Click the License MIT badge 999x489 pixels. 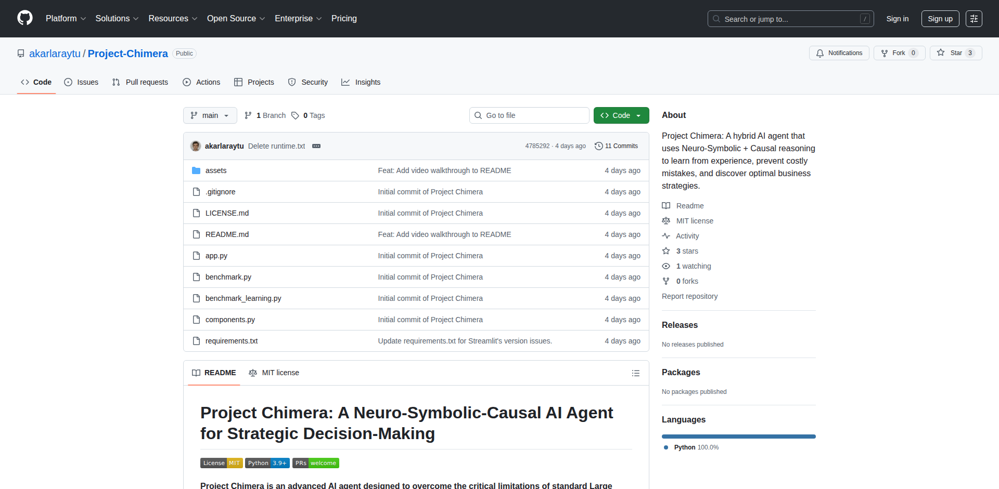221,463
